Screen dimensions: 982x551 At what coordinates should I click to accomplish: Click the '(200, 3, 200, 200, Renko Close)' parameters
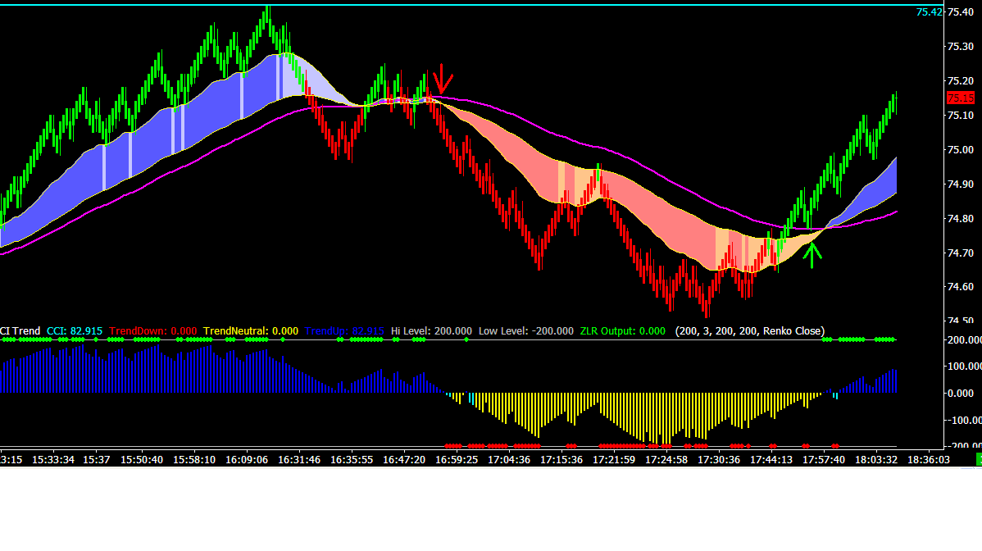750,331
